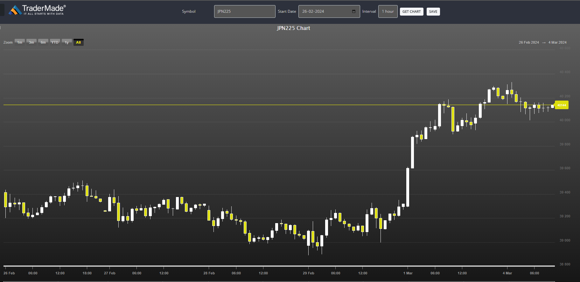The image size is (580, 282).
Task: Click the 39 200 price axis label
Action: coord(565,216)
